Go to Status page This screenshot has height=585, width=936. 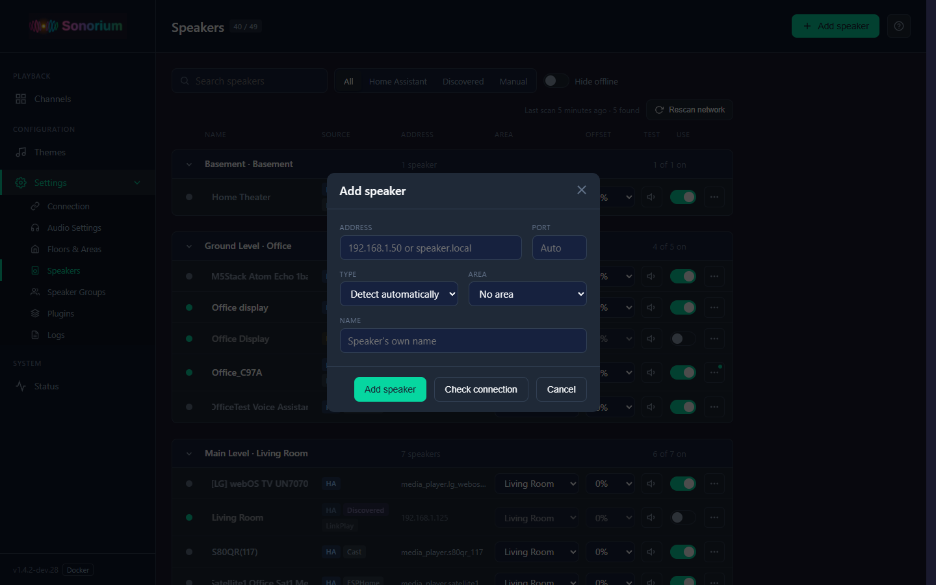point(77,386)
